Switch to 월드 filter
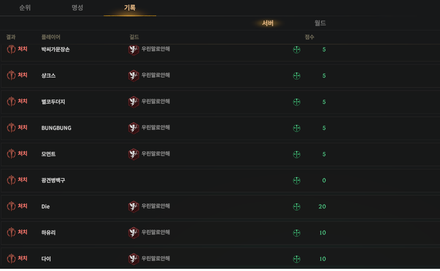The width and height of the screenshot is (440, 271). [x=320, y=23]
